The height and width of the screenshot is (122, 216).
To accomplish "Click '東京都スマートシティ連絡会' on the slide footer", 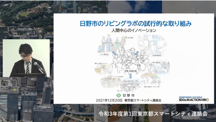I will [143, 101].
